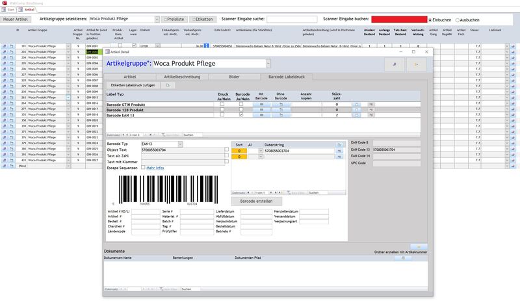
Task: Open AI dropdown in first Datenstring row
Action: pyautogui.click(x=261, y=151)
